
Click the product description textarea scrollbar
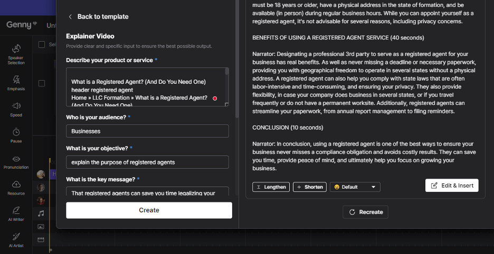[x=227, y=72]
